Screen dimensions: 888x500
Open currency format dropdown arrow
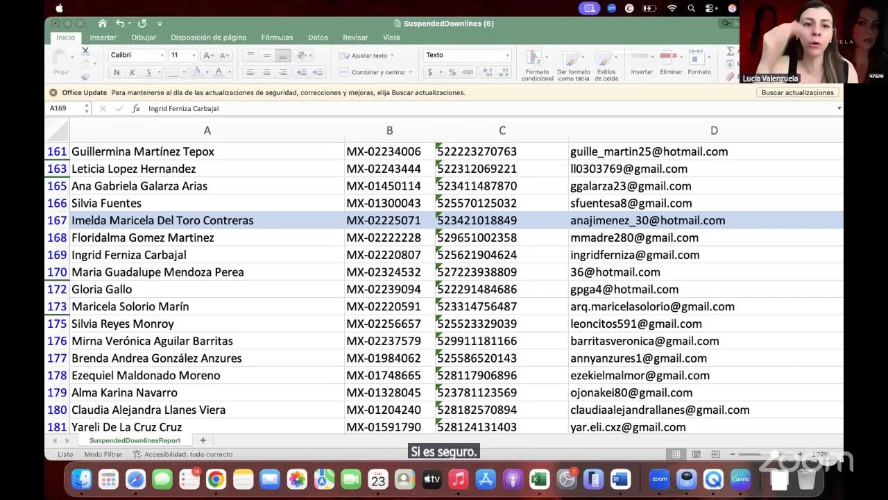441,72
